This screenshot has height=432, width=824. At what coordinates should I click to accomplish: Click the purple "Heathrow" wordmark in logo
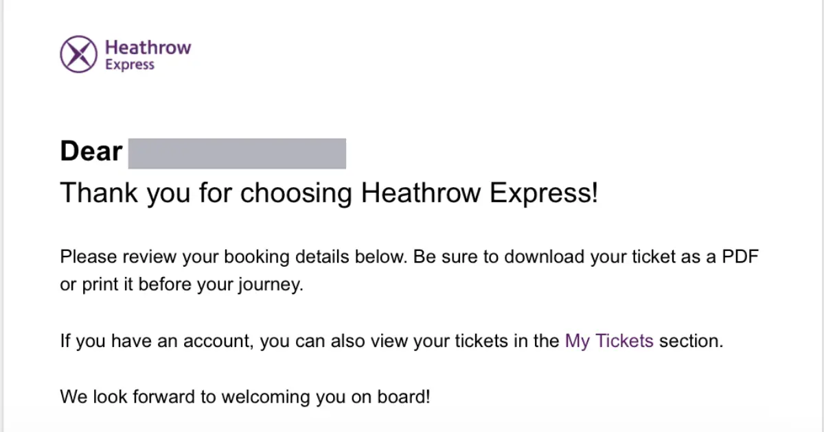coord(148,48)
